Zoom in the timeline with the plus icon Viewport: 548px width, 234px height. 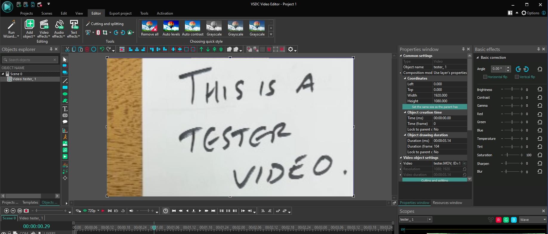7,211
